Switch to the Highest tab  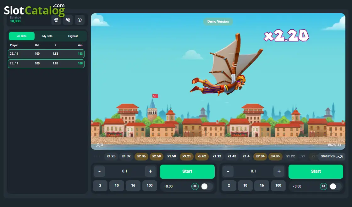click(x=73, y=36)
